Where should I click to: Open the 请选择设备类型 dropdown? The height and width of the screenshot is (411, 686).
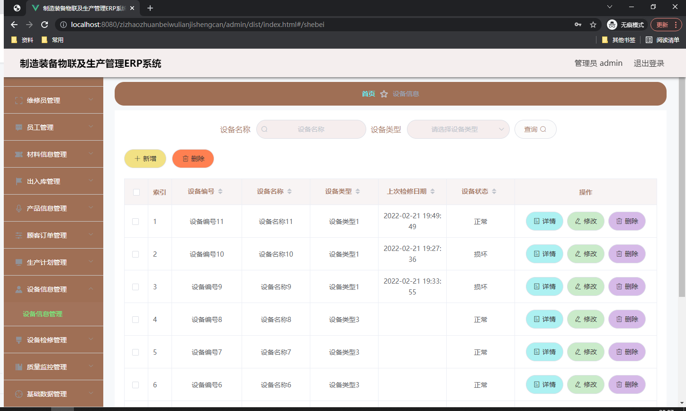pyautogui.click(x=458, y=129)
